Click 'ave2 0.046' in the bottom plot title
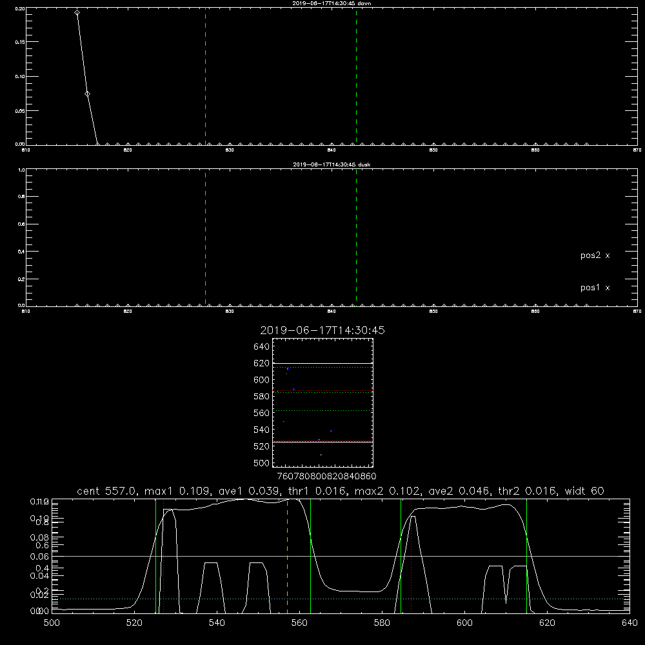 point(460,491)
